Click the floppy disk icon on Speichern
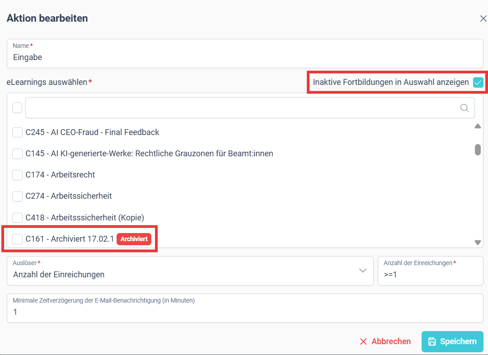The image size is (488, 355). click(432, 341)
